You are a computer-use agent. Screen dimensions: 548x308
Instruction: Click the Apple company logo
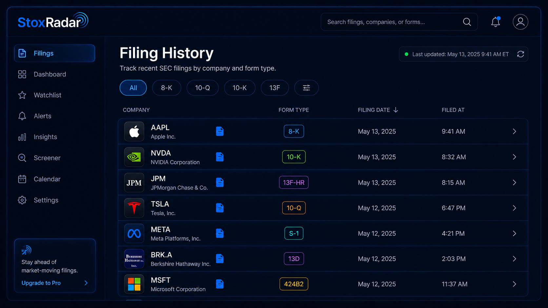point(134,131)
